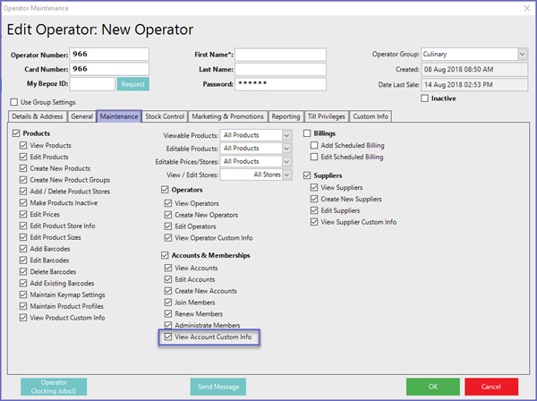Open the Editable Prices/Stores dropdown
The height and width of the screenshot is (401, 537).
coord(286,161)
